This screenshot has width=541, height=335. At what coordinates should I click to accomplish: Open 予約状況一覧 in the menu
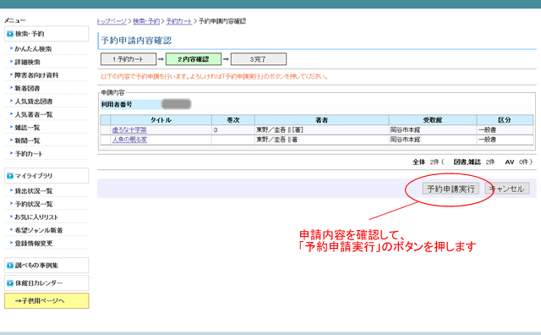click(x=34, y=204)
